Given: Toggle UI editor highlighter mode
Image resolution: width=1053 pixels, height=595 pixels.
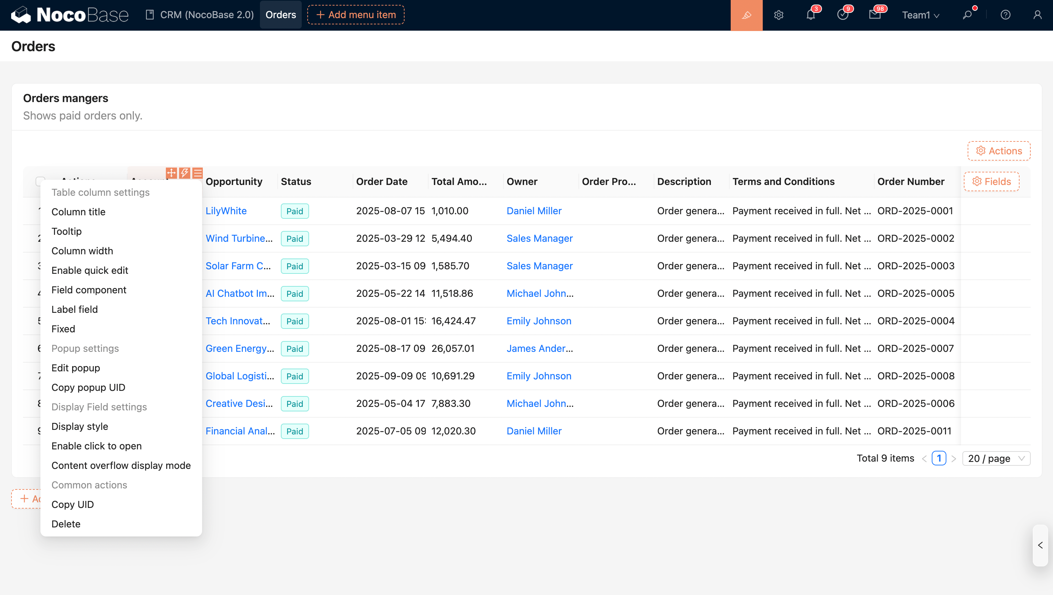Looking at the screenshot, I should pyautogui.click(x=746, y=15).
